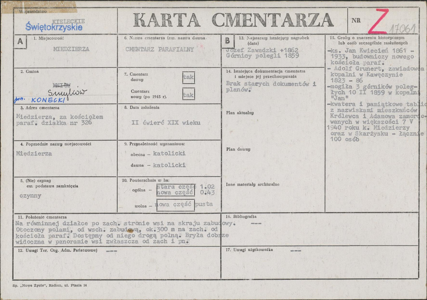Click the text "CMENTARZ PARAFIALNY"
Image resolution: width=427 pixels, height=300 pixels.
[x=160, y=49]
